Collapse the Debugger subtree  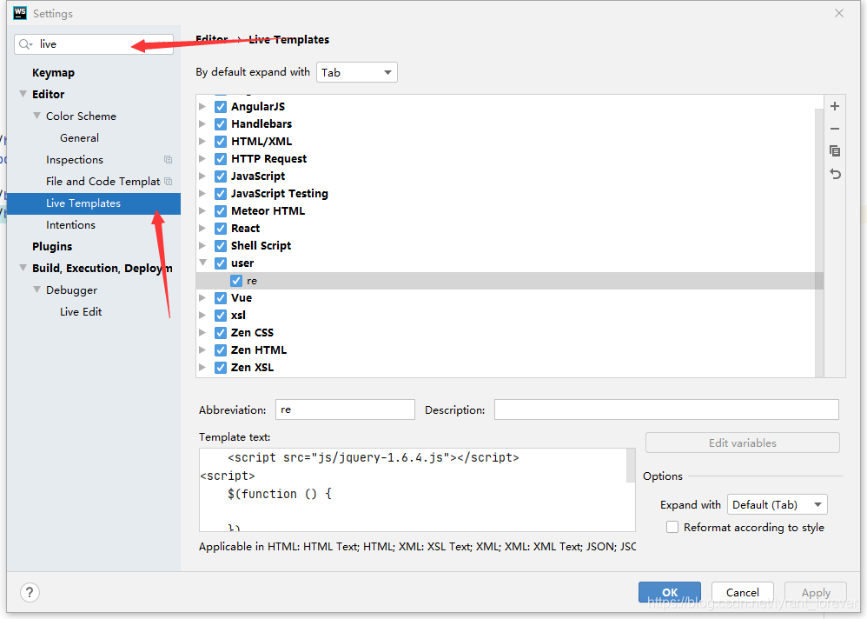36,290
